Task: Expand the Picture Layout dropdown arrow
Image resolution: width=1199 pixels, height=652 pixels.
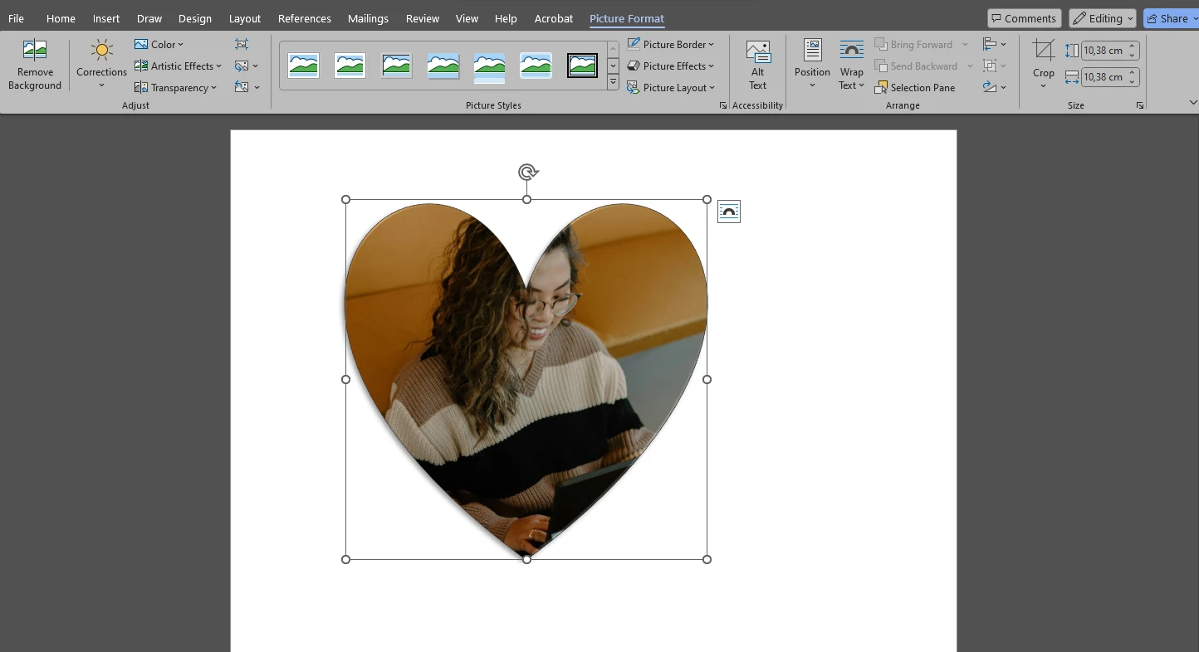Action: click(x=712, y=88)
